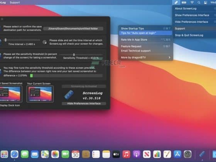Click Hide Preferences Interface button in the window

click(x=84, y=104)
